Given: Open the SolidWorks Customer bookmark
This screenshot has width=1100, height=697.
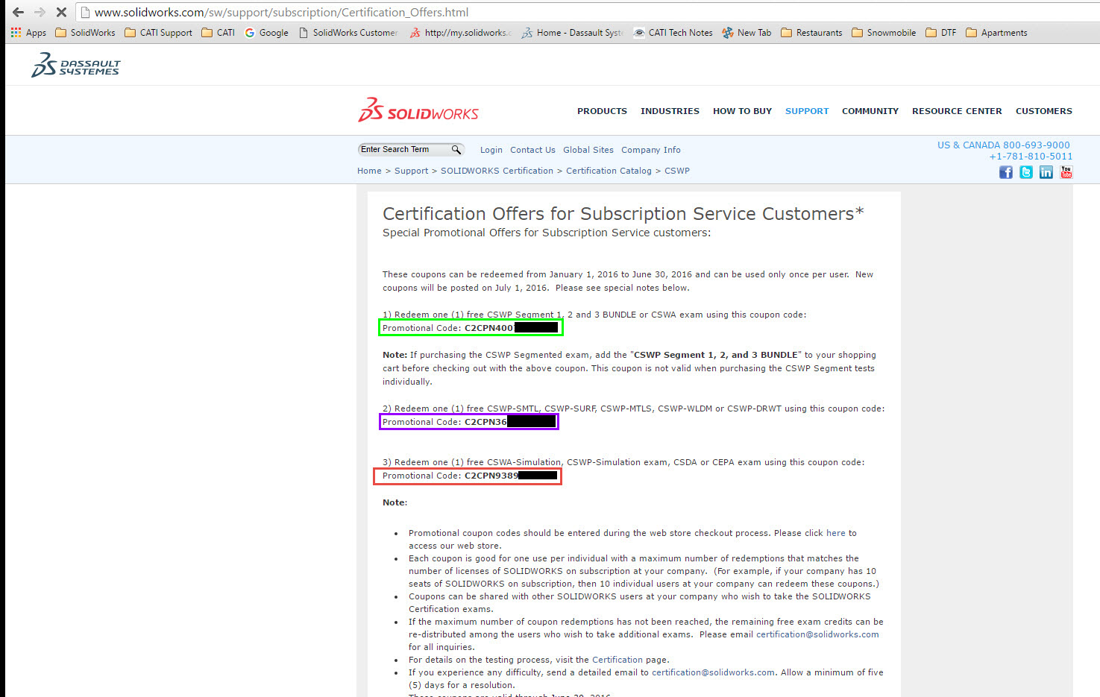Looking at the screenshot, I should tap(348, 33).
